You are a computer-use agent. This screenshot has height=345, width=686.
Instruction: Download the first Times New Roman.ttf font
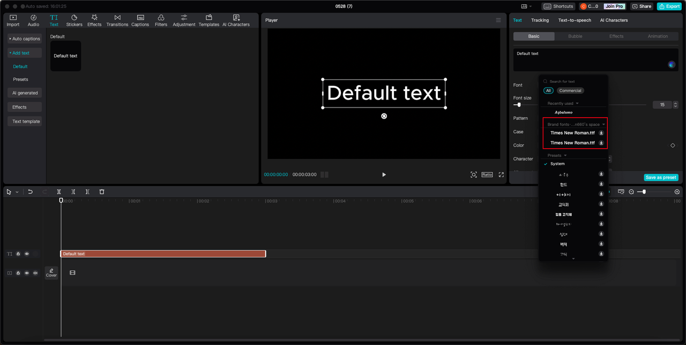[601, 133]
